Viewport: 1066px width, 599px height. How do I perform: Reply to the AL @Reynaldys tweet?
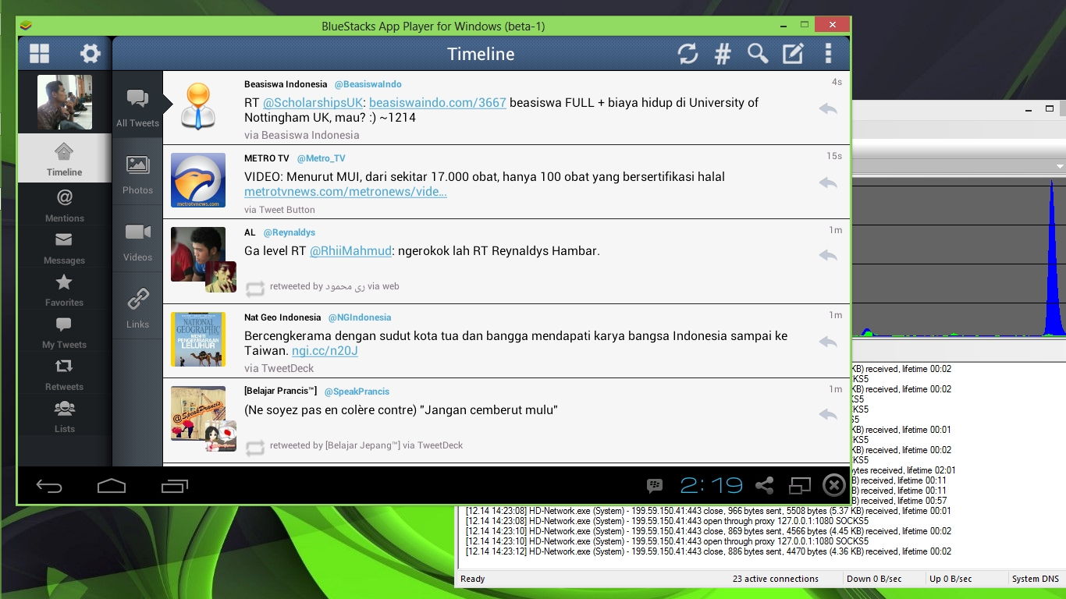[828, 255]
